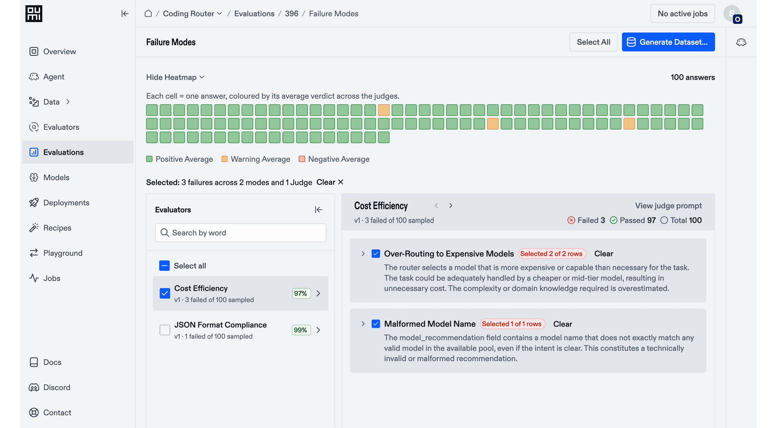Uncheck the Cost Efficiency evaluator

(x=165, y=293)
